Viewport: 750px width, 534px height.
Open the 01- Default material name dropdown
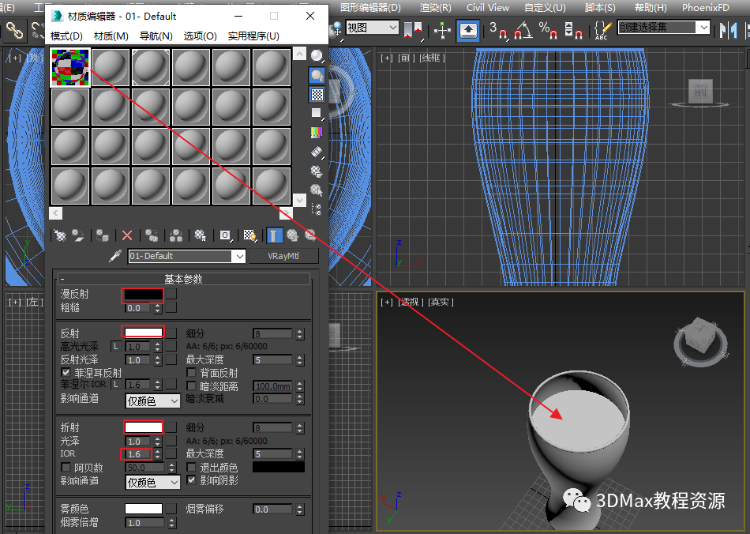click(240, 257)
